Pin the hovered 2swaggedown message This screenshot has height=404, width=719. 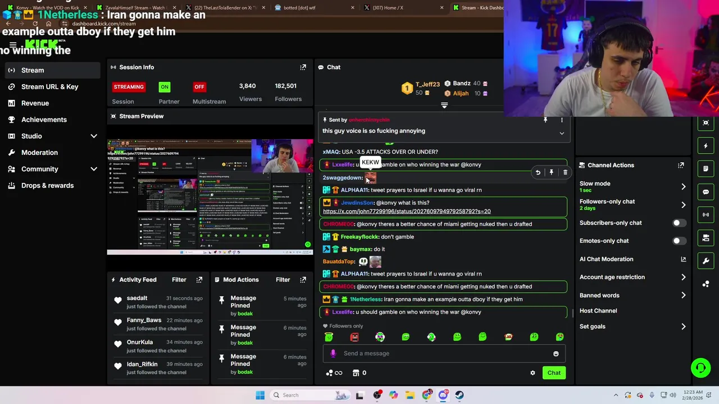(x=552, y=172)
